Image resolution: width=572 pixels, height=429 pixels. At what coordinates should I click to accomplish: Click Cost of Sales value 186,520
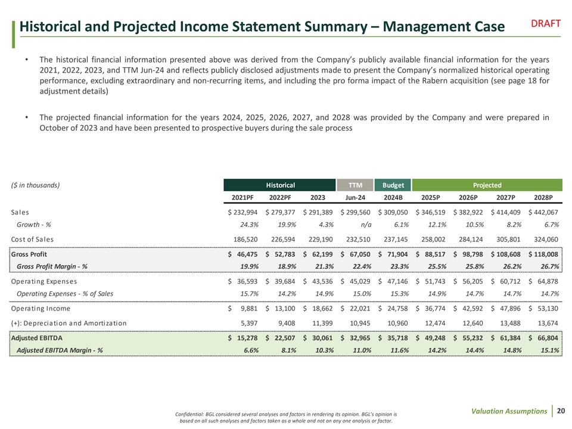[245, 240]
